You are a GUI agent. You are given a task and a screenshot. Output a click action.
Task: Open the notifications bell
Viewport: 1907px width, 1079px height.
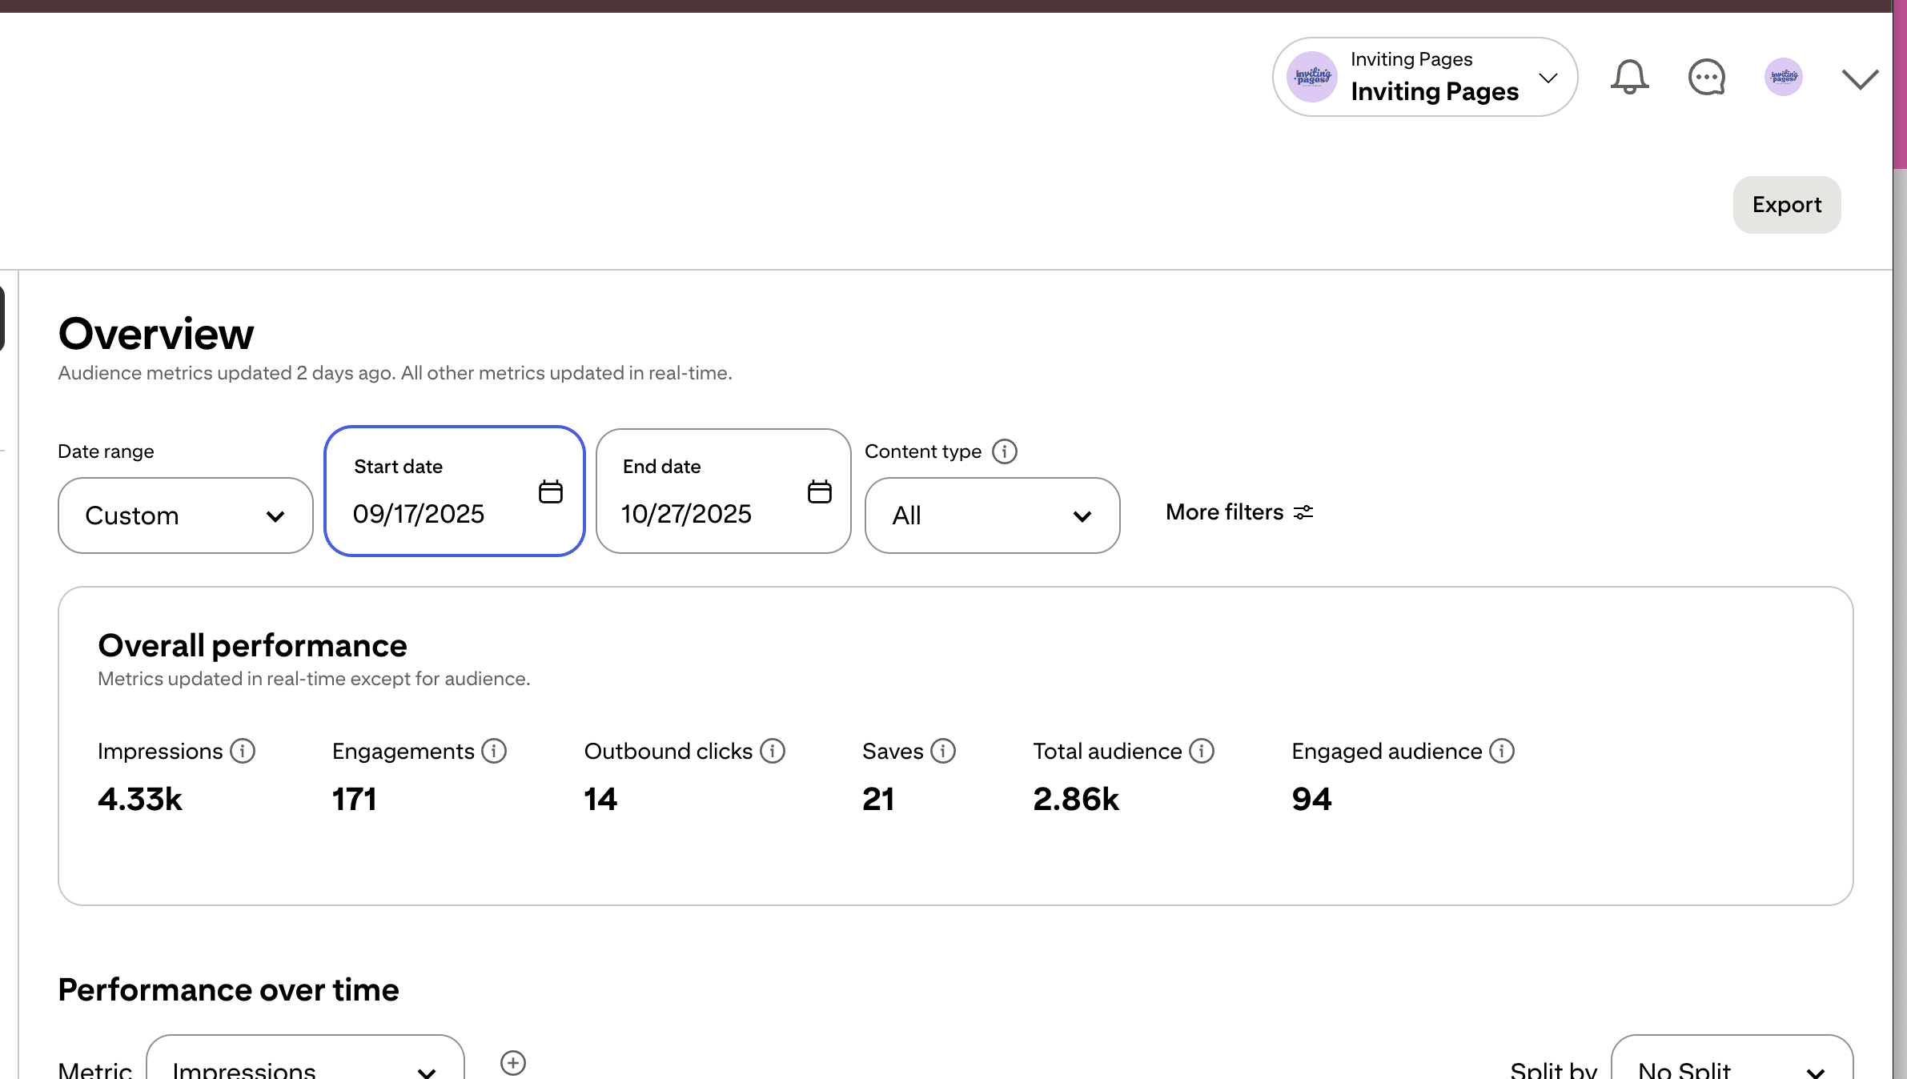1629,78
